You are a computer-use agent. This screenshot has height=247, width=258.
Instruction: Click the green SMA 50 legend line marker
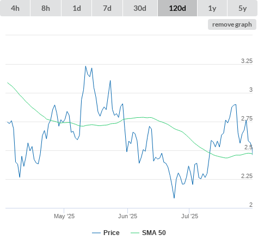[x=135, y=233]
